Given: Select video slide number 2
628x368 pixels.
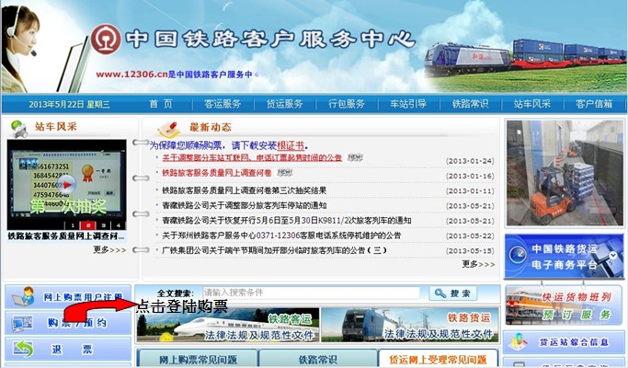Looking at the screenshot, I should click(x=87, y=225).
